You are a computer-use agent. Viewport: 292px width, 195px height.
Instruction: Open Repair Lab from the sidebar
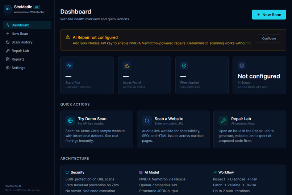[x=27, y=51]
